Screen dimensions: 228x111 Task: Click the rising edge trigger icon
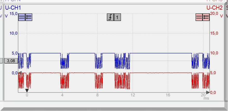[x=110, y=17]
